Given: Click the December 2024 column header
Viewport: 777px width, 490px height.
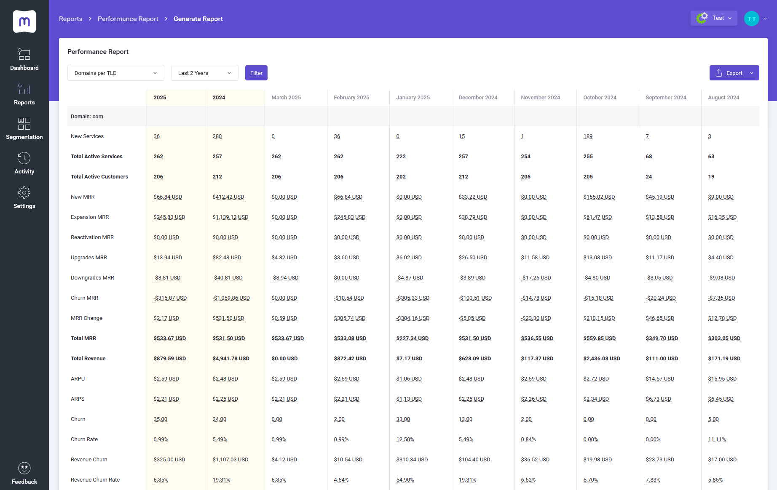Looking at the screenshot, I should 478,97.
